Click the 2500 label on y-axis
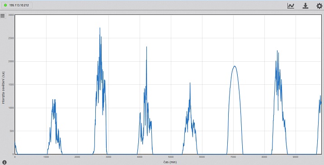This screenshot has width=324, height=165. (x=11, y=38)
